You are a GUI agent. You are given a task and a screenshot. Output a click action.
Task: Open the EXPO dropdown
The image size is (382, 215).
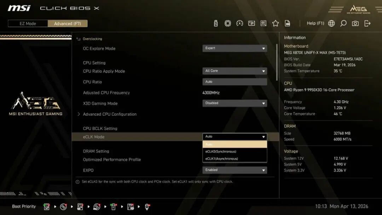235,170
